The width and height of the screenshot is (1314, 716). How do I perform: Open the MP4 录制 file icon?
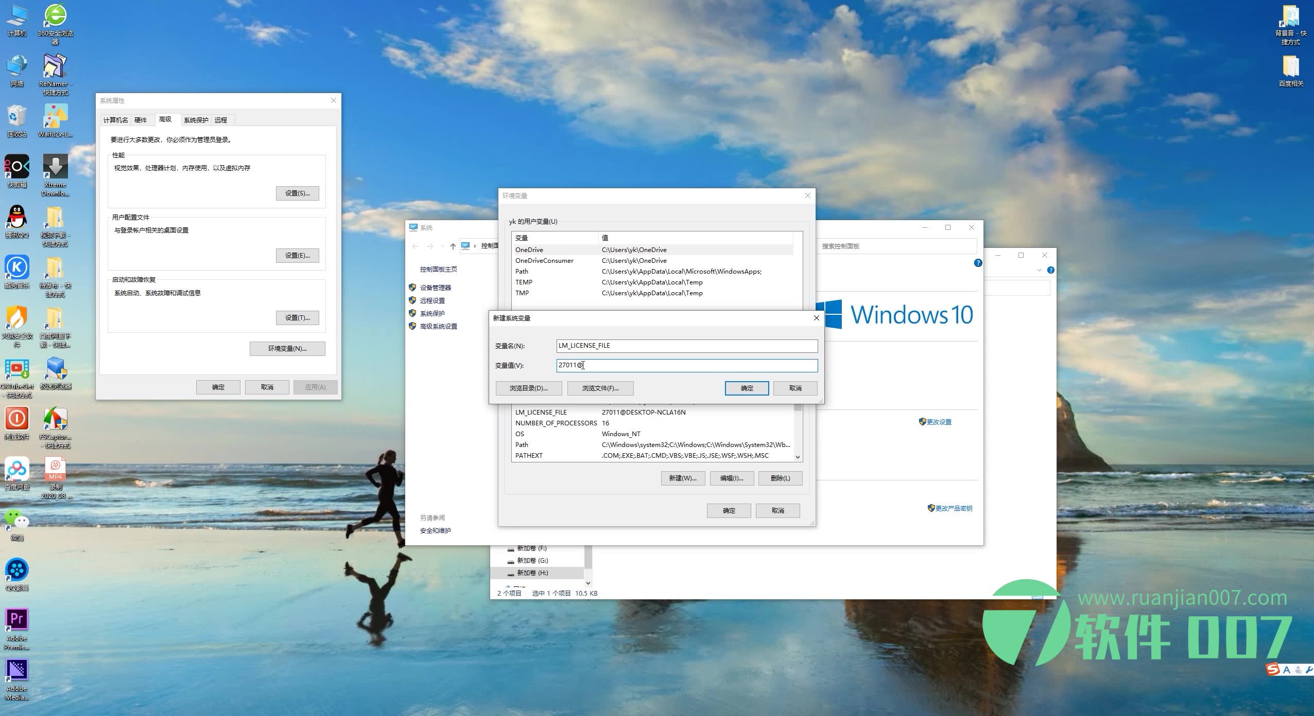[x=55, y=478]
